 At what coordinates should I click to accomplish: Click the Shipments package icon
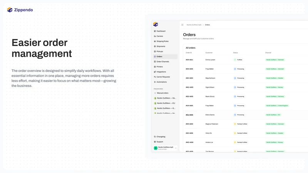(155, 47)
